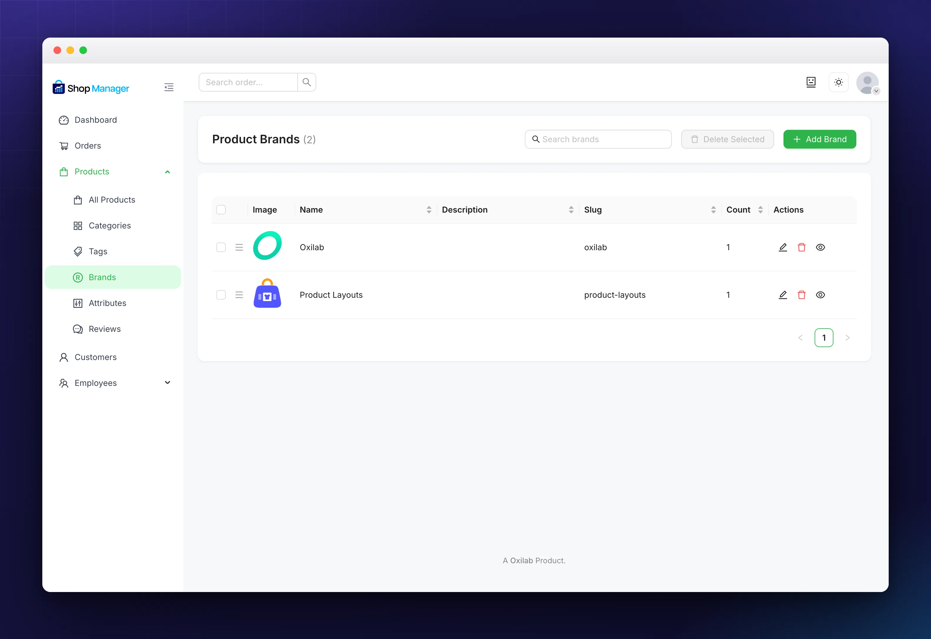931x639 pixels.
Task: Open Attributes submenu item
Action: tap(113, 303)
